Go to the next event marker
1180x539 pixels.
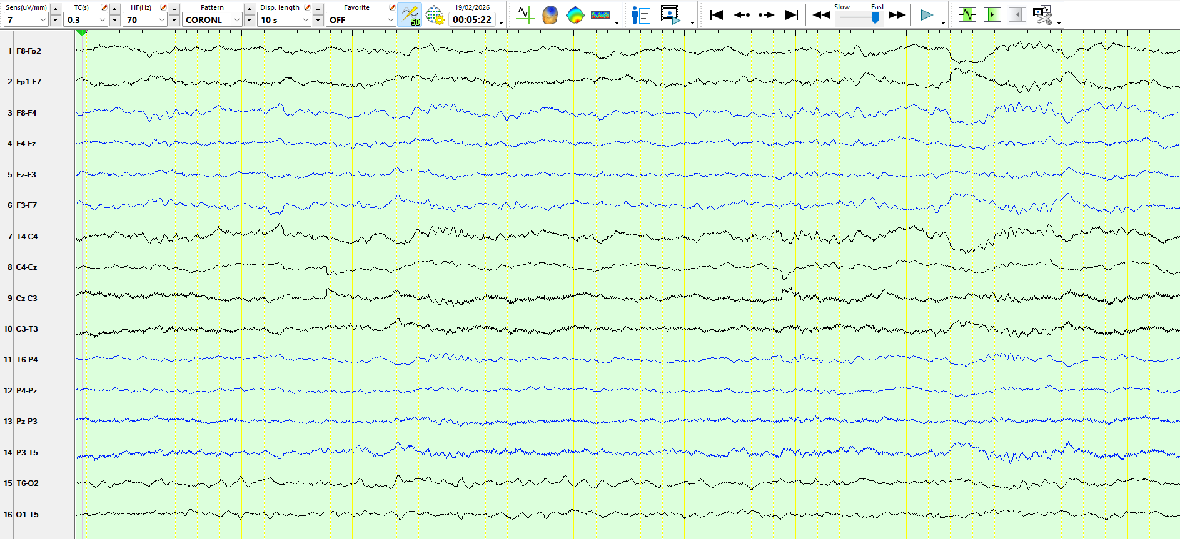(767, 15)
